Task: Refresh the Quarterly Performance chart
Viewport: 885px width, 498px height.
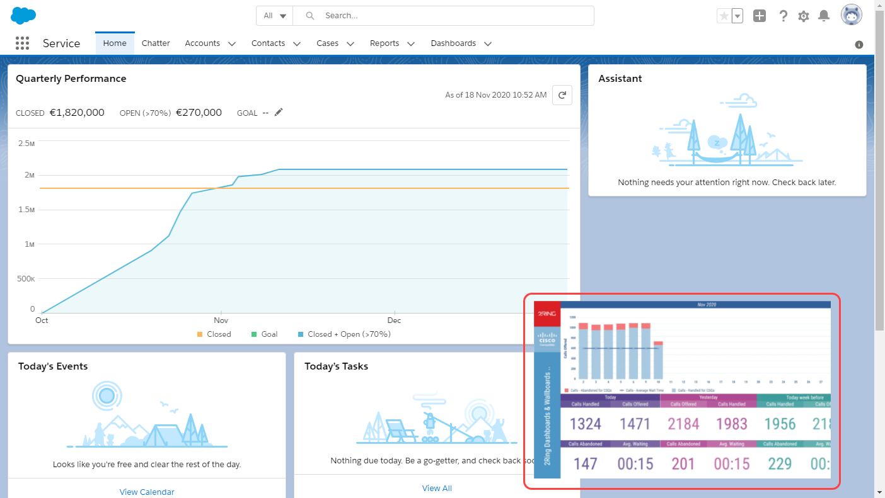Action: (x=562, y=96)
